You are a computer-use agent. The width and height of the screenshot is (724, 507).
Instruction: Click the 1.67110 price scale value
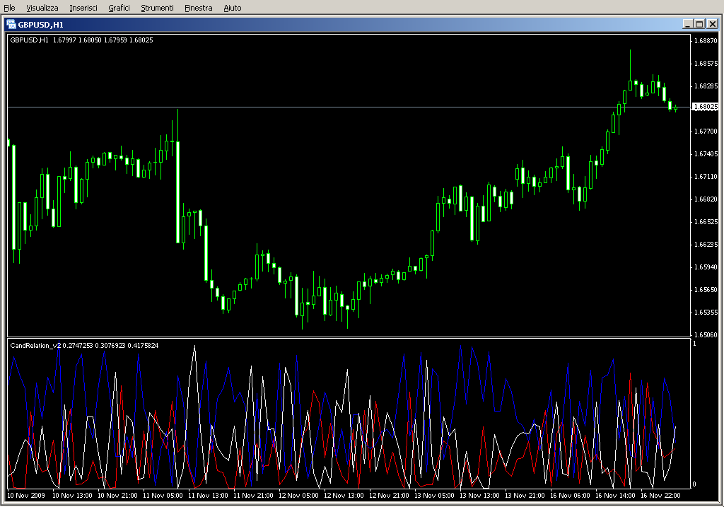(706, 176)
